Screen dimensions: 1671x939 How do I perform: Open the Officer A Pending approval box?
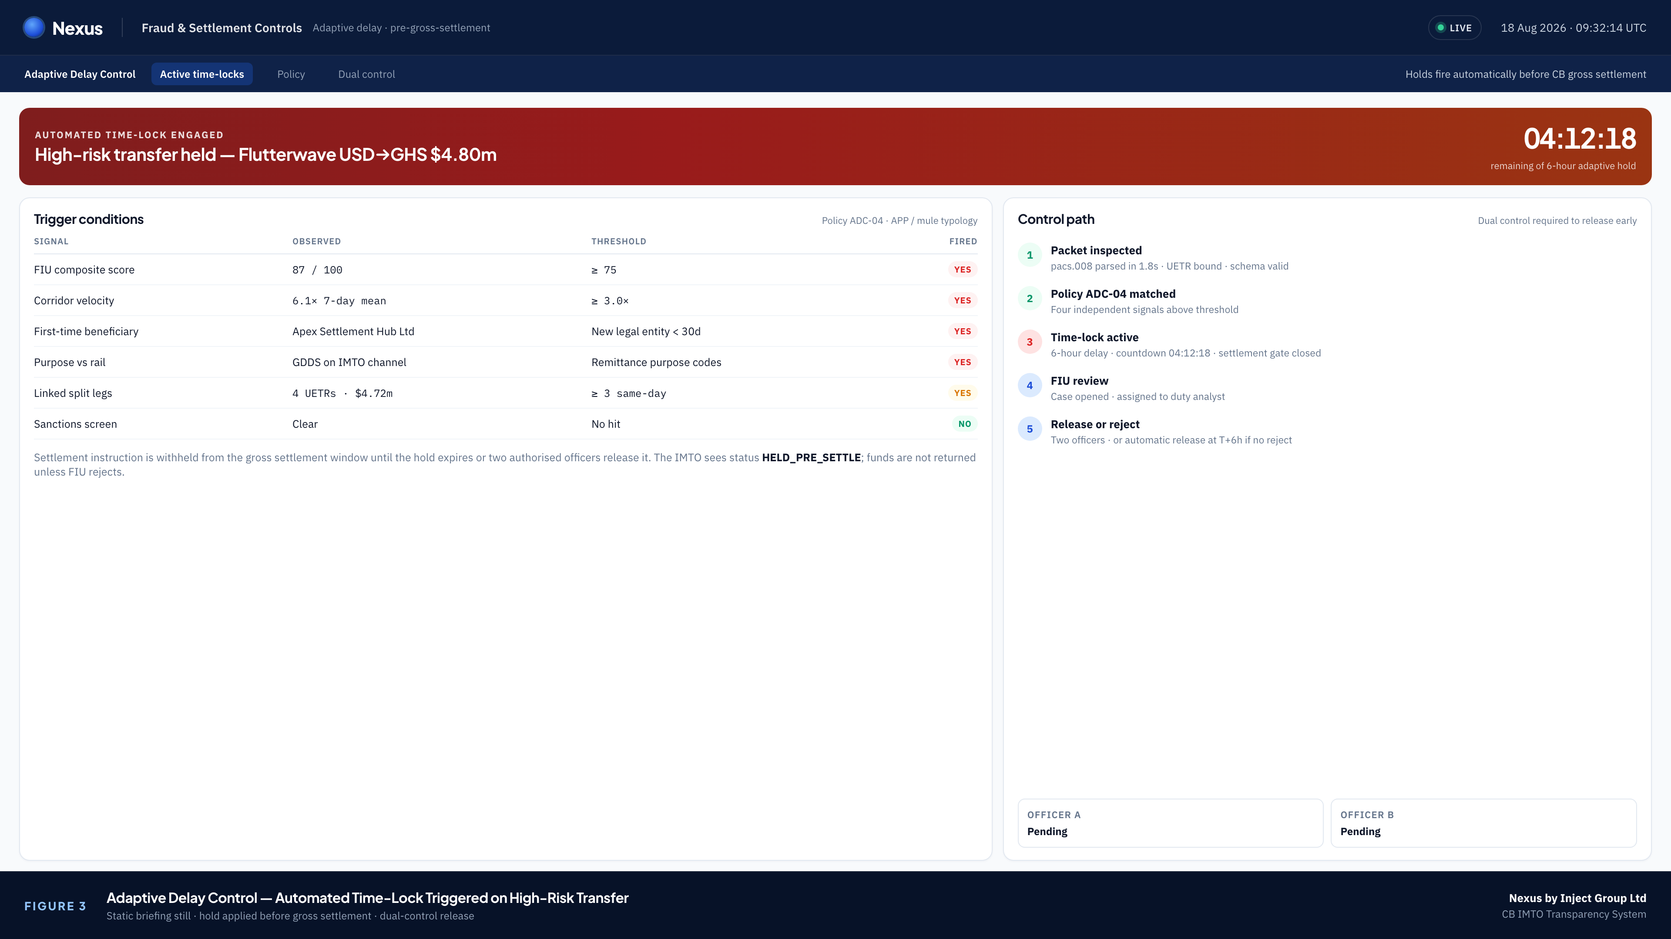(1170, 823)
